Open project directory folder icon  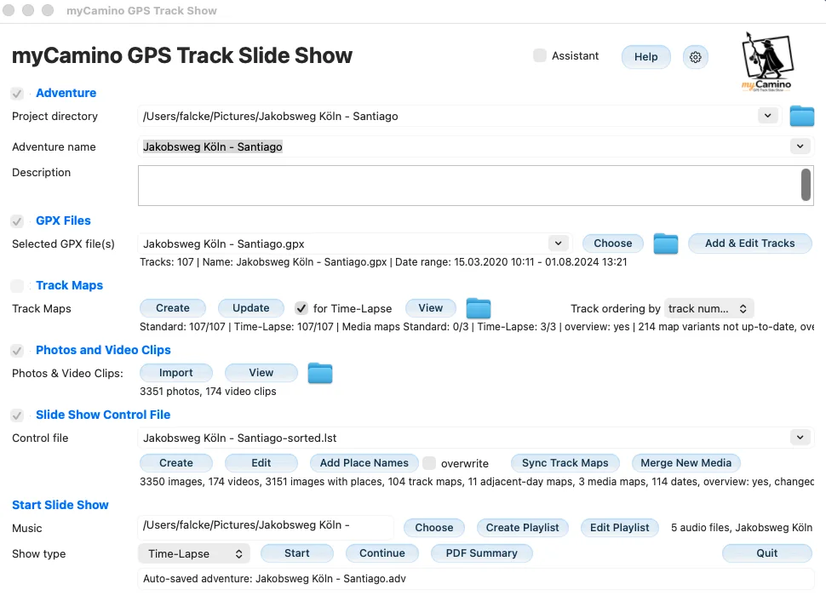click(802, 116)
